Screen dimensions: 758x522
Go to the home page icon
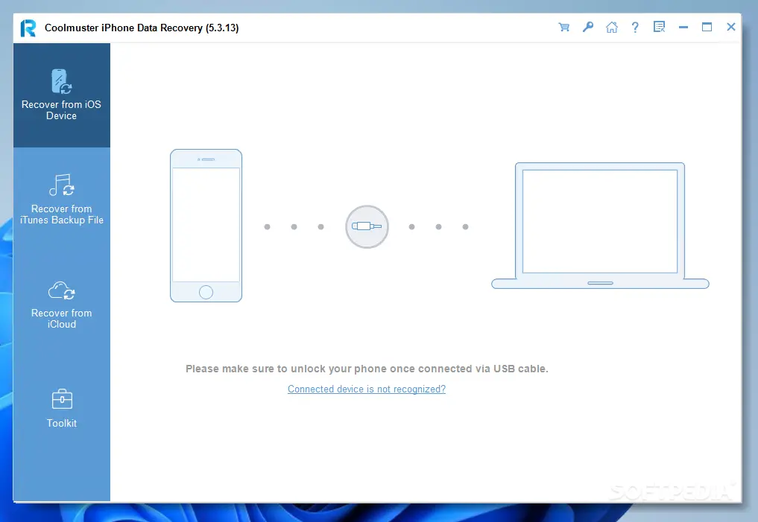click(x=611, y=27)
